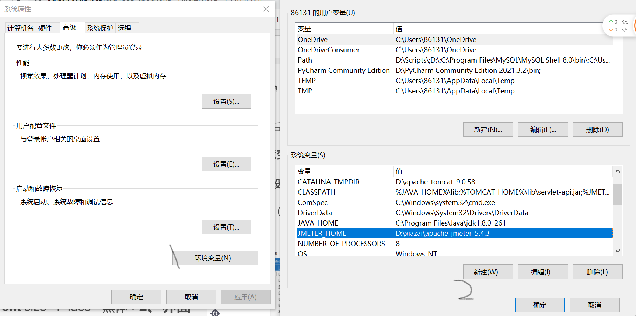636x316 pixels.
Task: Close the 系统属性 dialog window
Action: point(266,9)
